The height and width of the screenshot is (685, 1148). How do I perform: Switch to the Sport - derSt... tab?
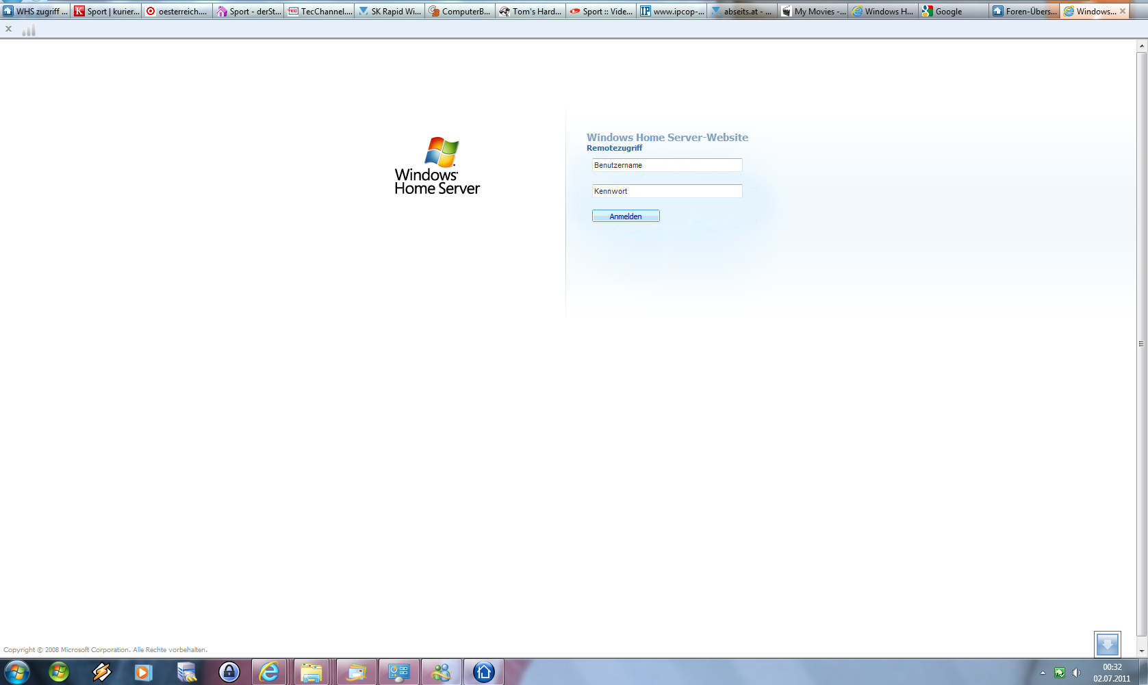click(248, 11)
